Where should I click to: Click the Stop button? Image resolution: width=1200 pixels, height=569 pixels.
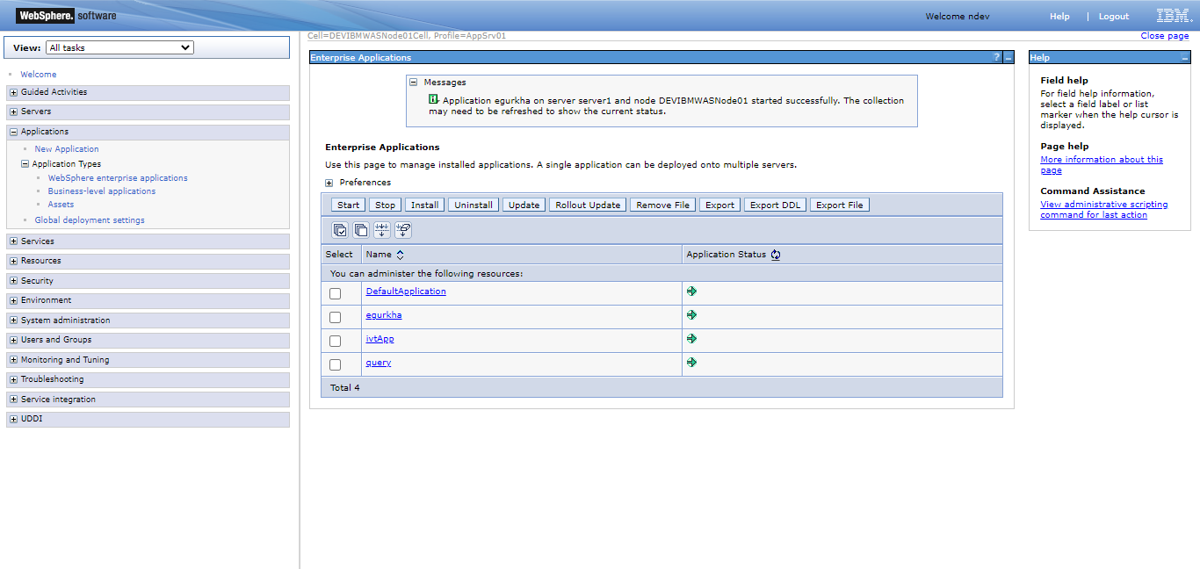tap(385, 205)
